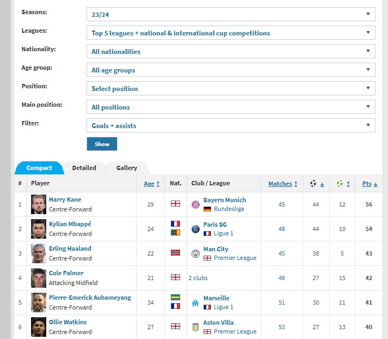Viewport: 388px width, 339px height.
Task: Sort the table by Age column
Action: tap(151, 184)
